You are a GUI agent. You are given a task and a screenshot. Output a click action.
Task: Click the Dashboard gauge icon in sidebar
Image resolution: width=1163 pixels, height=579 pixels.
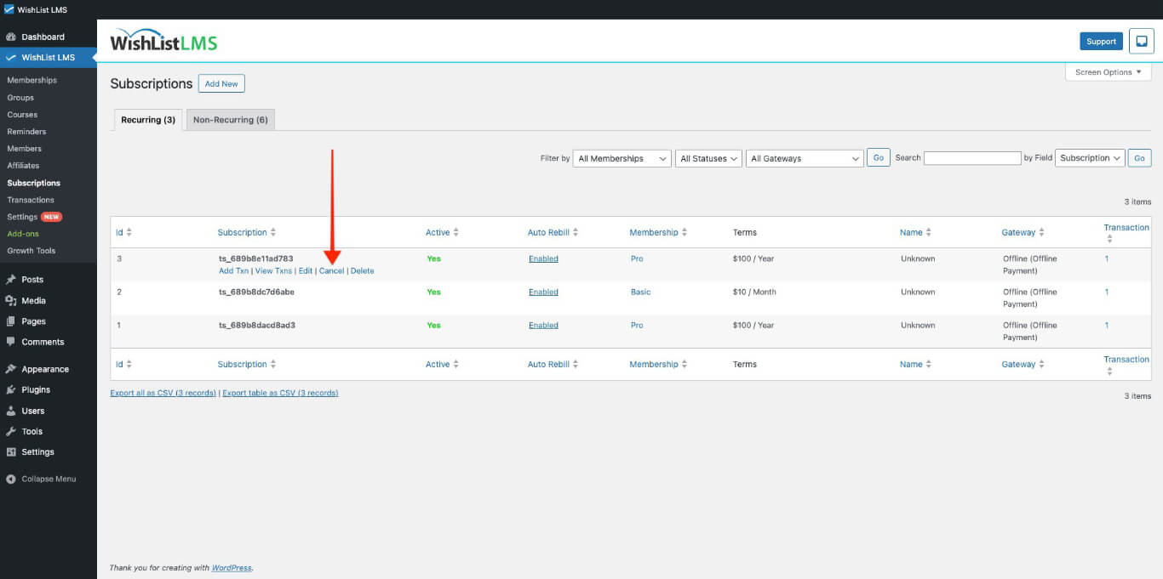point(11,37)
